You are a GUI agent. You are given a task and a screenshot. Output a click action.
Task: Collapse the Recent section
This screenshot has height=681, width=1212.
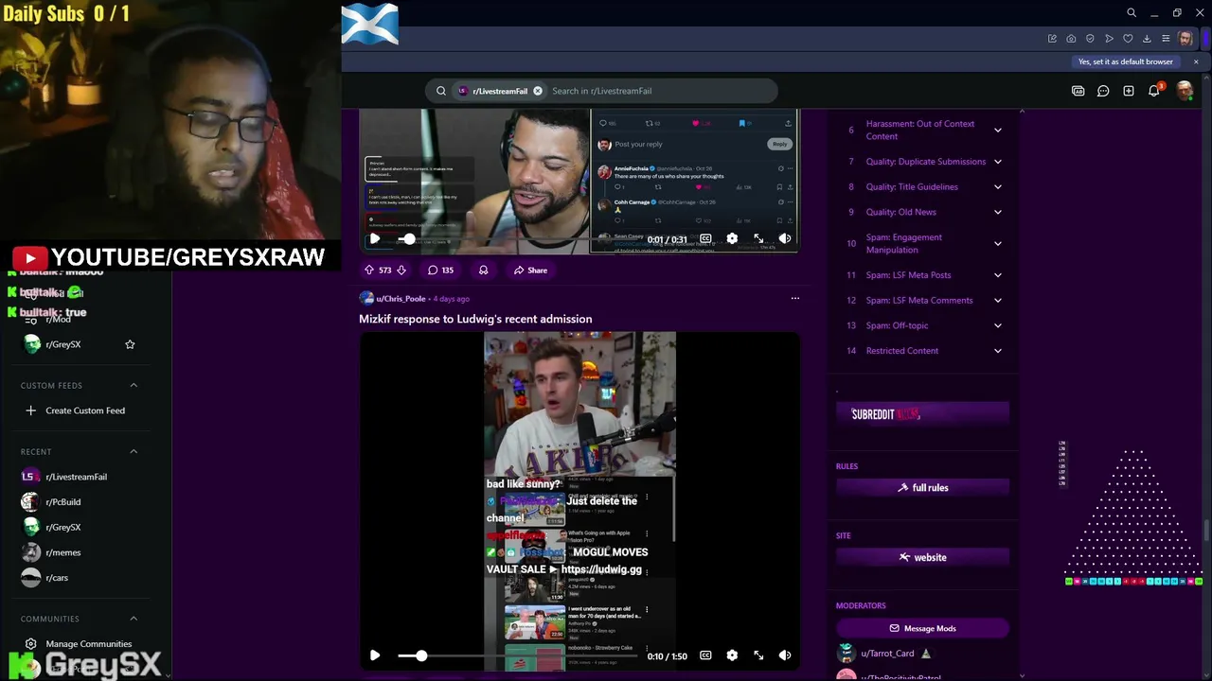coord(134,451)
